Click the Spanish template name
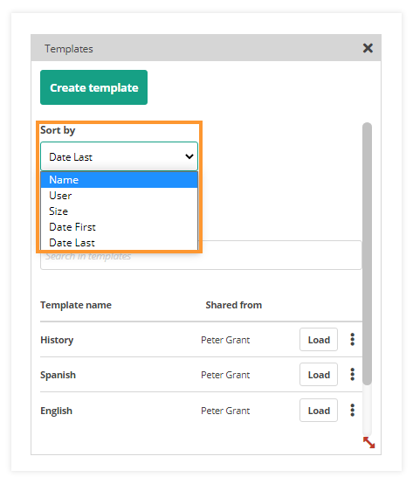Viewport: 413px width, 484px height. [x=58, y=375]
